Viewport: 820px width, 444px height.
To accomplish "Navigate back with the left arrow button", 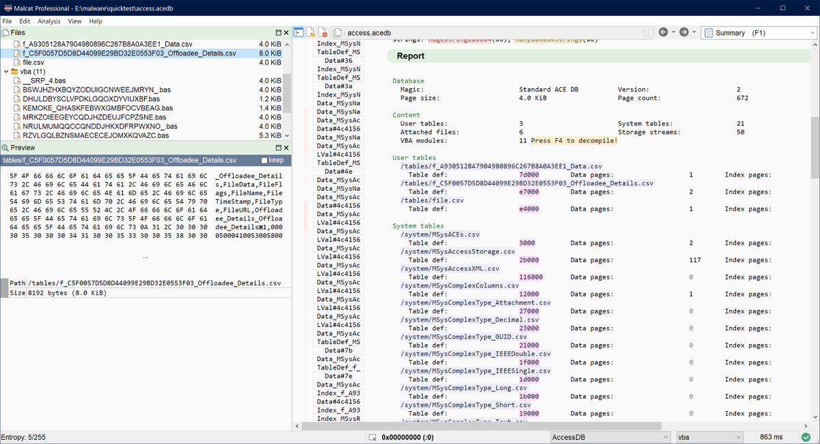I will [663, 32].
